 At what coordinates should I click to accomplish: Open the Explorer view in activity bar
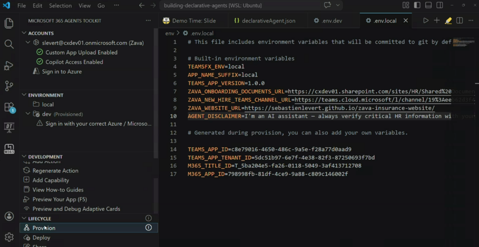9,23
